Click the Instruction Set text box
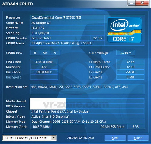 point(87,89)
